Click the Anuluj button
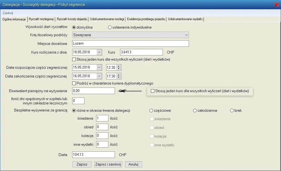Image resolution: width=281 pixels, height=171 pixels. tap(133, 164)
